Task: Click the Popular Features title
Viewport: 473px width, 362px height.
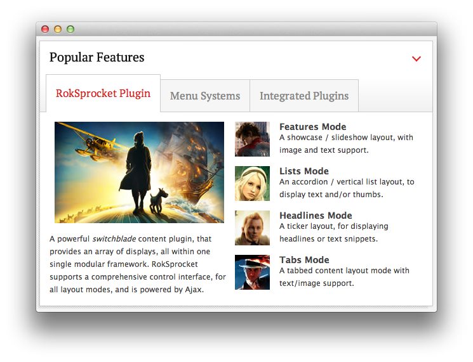Action: [97, 57]
